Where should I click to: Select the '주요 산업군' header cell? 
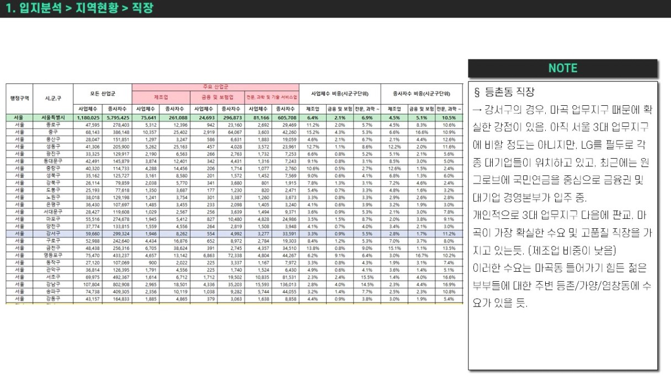(x=215, y=87)
